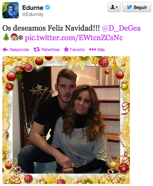Open the pic.twitter.com/EWtcnZCsNc link

tap(74, 38)
